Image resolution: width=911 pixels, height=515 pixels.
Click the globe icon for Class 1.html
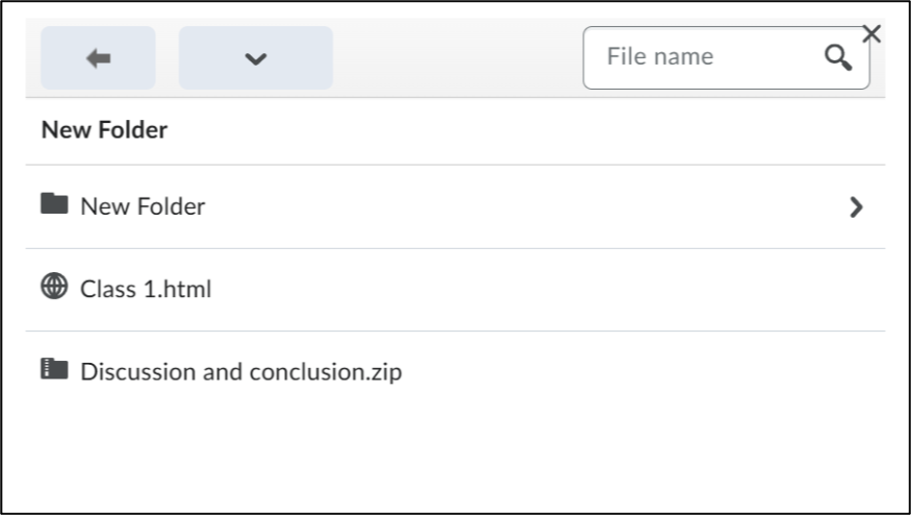[54, 287]
